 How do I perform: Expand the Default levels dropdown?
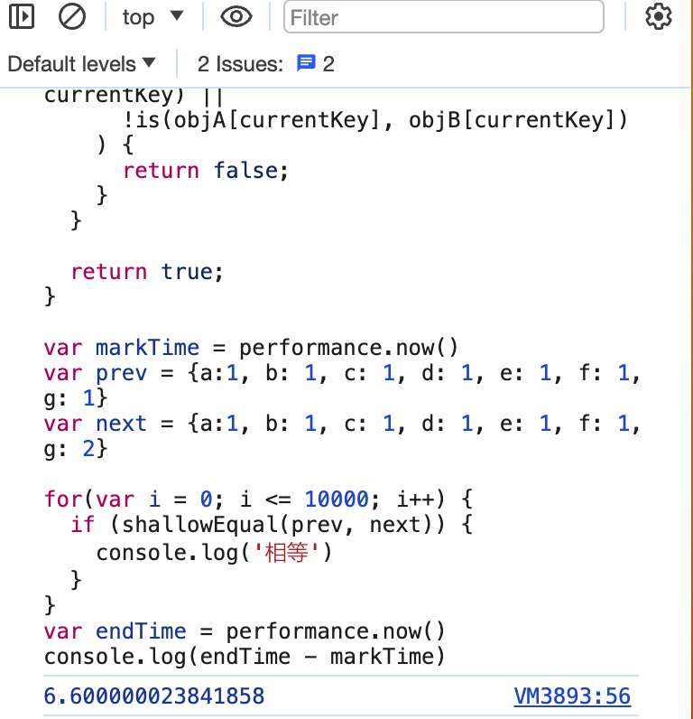82,64
